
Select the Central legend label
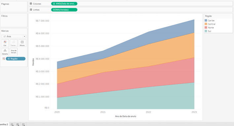pos(212,24)
